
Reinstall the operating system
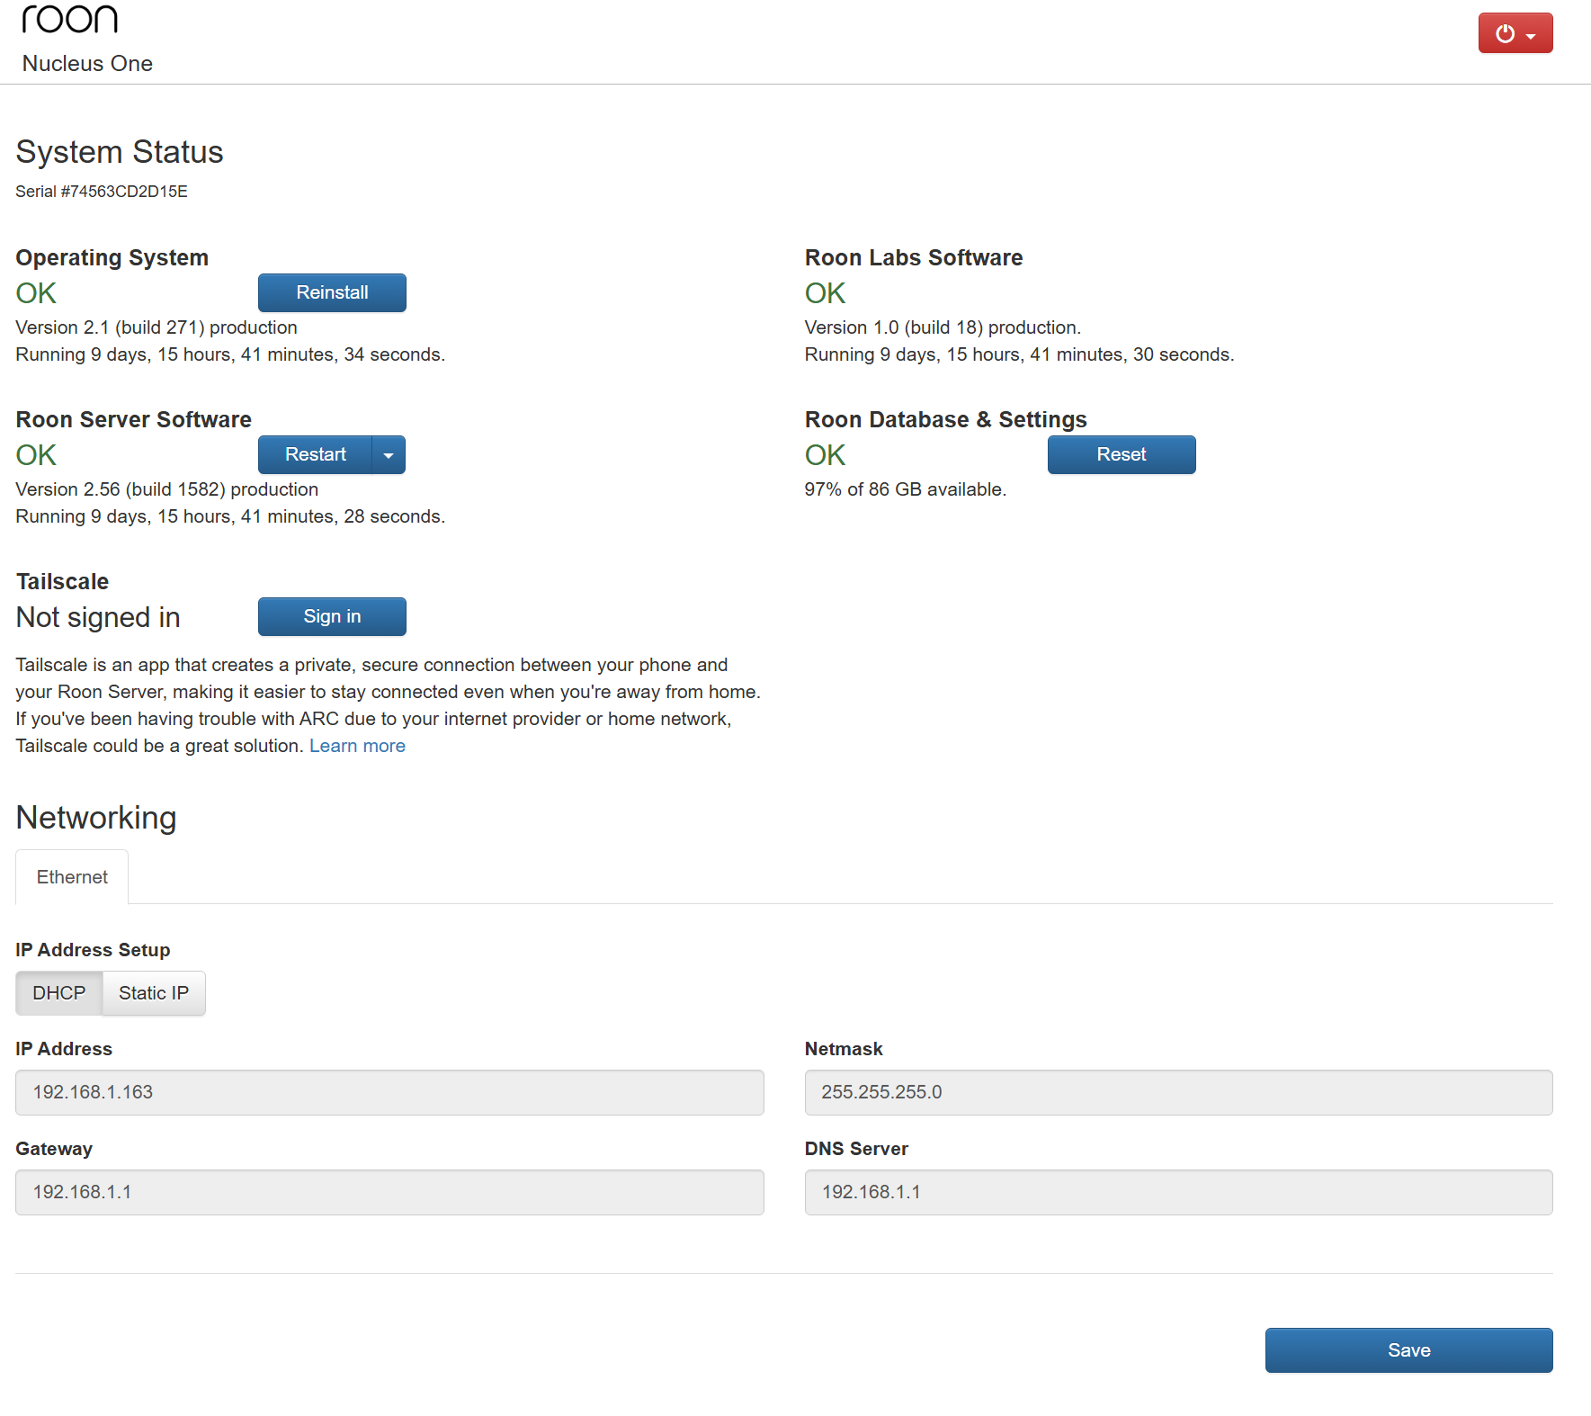(x=332, y=293)
